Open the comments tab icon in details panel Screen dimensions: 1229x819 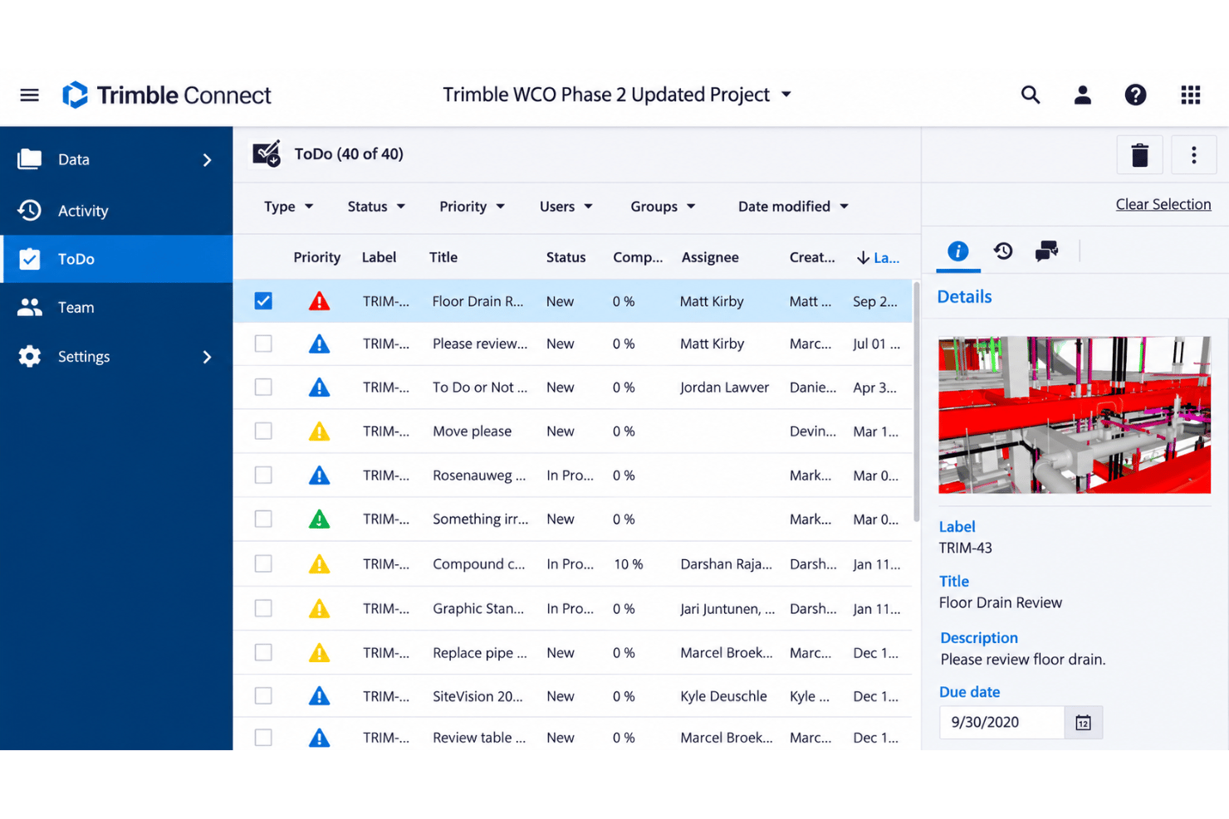(x=1046, y=251)
